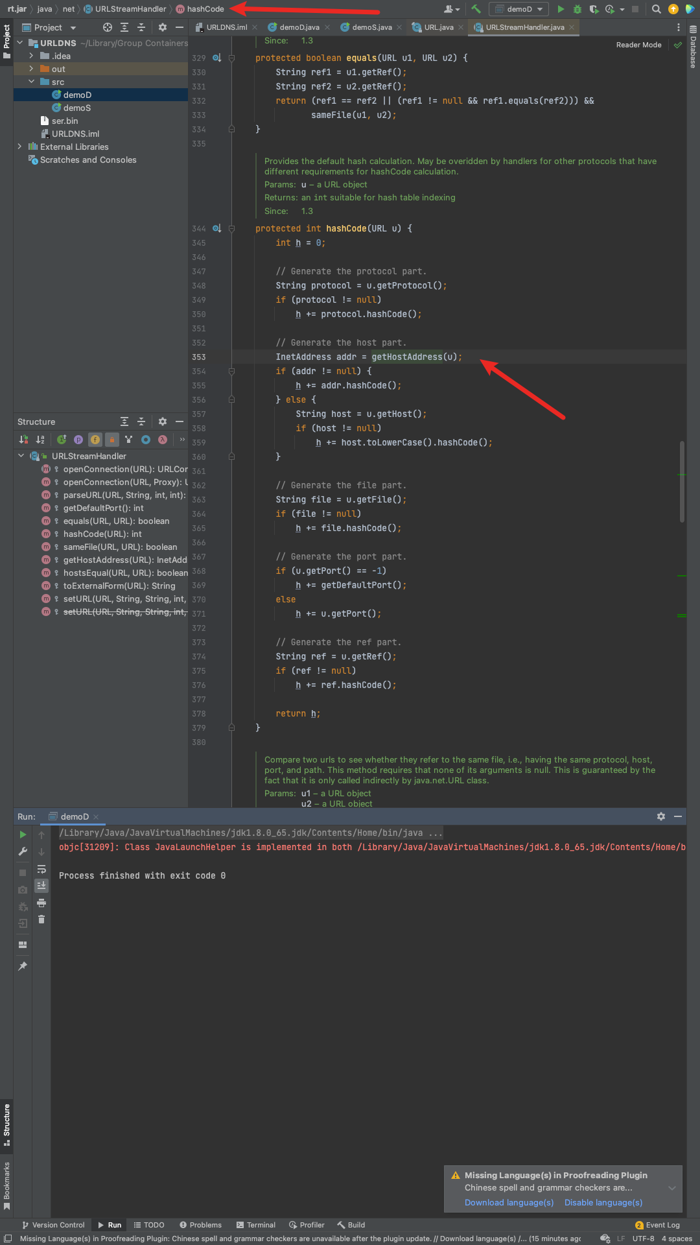This screenshot has height=1245, width=700.
Task: Open the Project tool window side button
Action: [6, 41]
